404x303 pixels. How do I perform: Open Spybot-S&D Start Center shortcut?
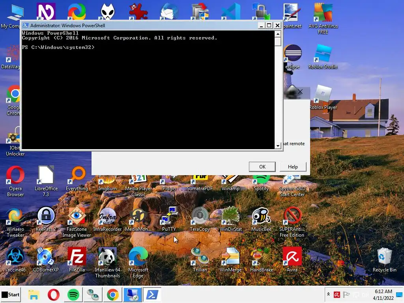pyautogui.click(x=292, y=186)
